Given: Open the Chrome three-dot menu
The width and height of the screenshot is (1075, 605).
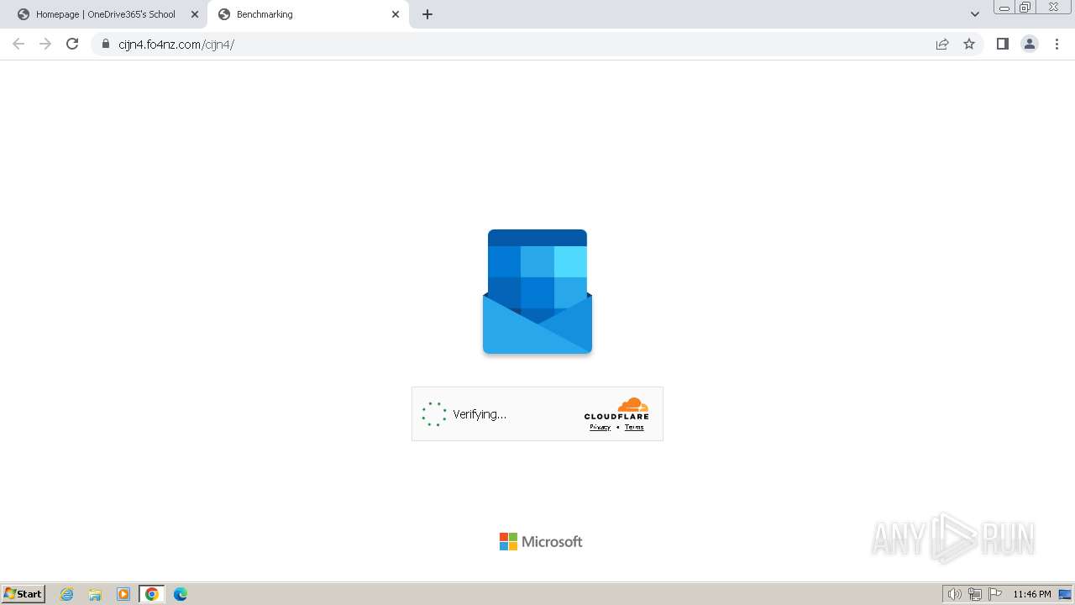Looking at the screenshot, I should coord(1057,44).
